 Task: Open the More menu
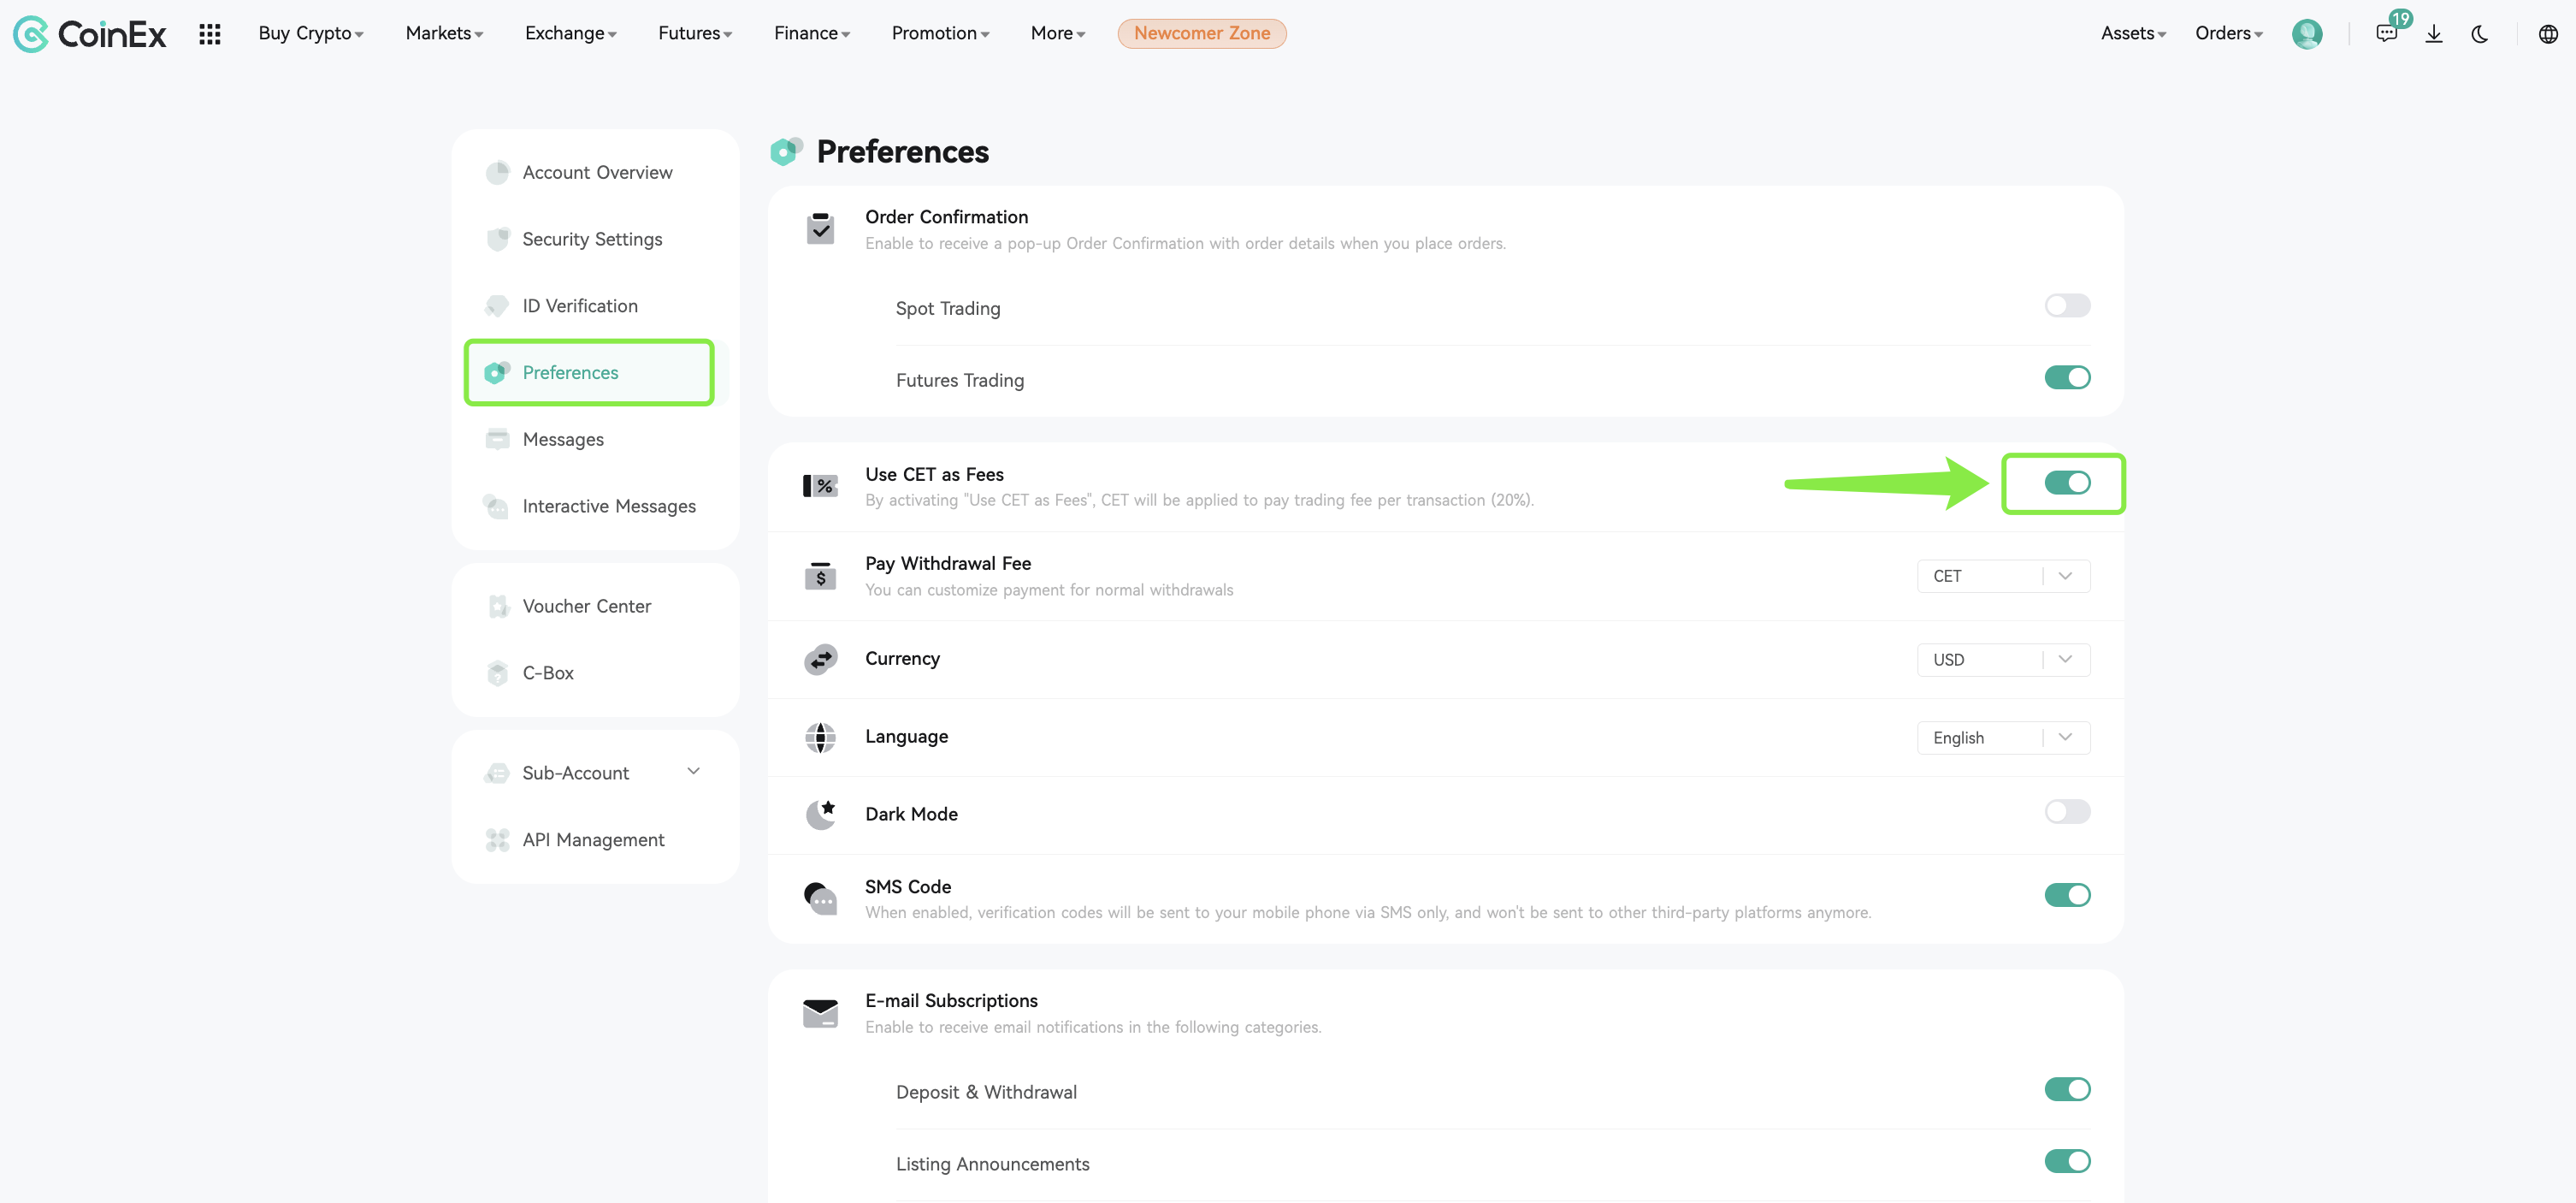tap(1058, 33)
